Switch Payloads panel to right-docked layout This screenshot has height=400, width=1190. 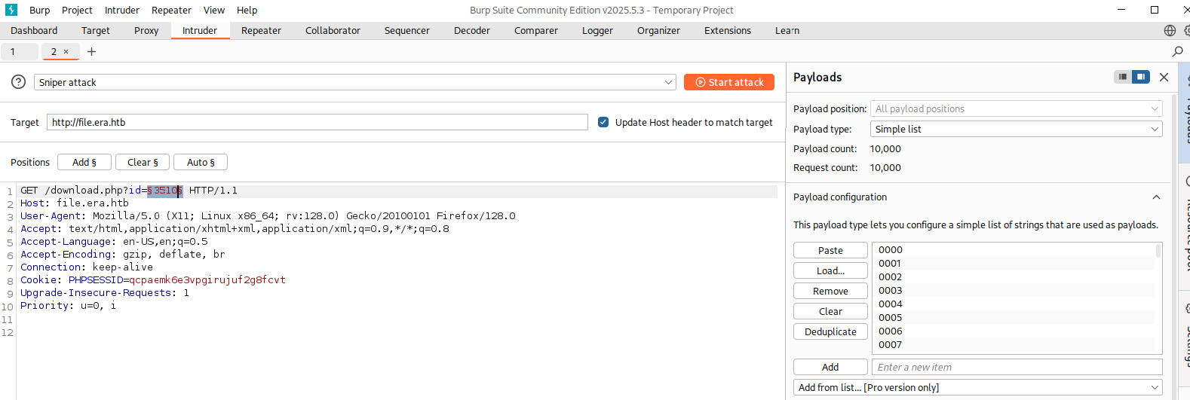pyautogui.click(x=1141, y=77)
